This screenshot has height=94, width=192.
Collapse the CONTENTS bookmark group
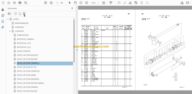[10, 31]
